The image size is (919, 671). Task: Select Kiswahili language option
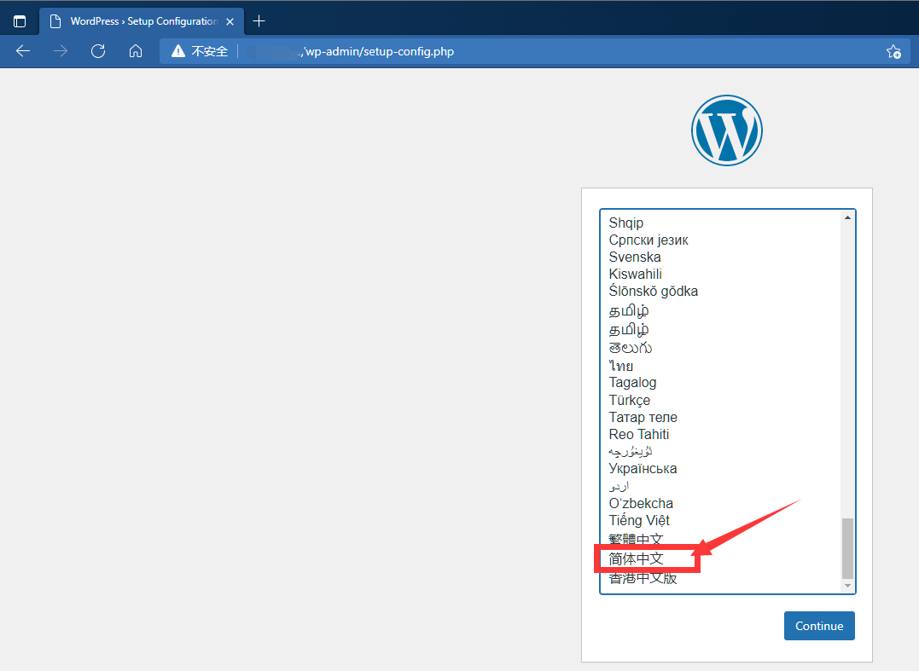click(721, 274)
